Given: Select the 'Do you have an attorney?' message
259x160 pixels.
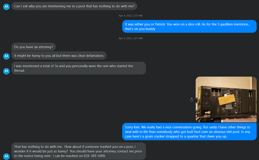Looking at the screenshot, I should 33,47.
